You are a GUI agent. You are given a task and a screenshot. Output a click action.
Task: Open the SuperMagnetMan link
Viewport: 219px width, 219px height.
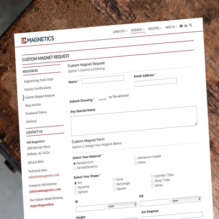click(42, 205)
